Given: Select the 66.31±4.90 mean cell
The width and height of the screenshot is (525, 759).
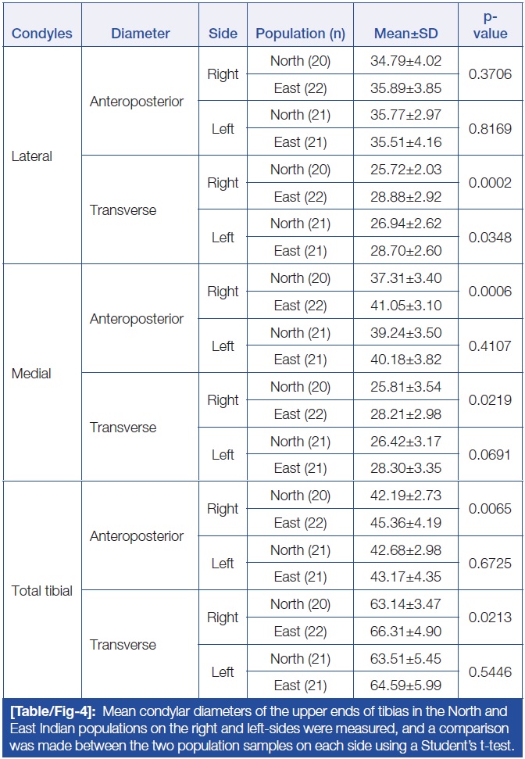Looking at the screenshot, I should pyautogui.click(x=405, y=632).
